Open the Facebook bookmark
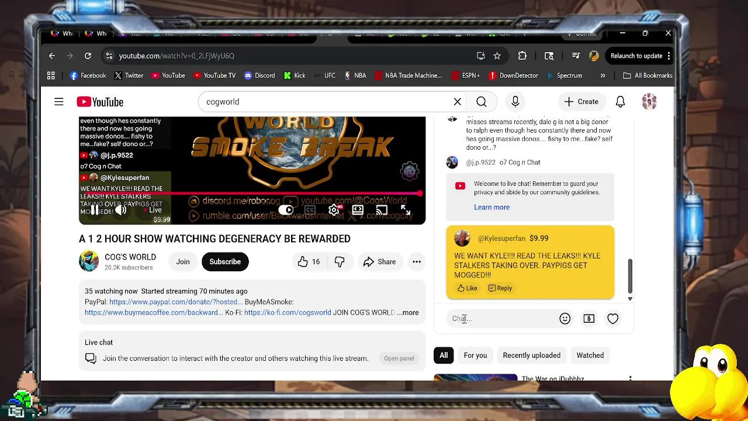 click(88, 75)
